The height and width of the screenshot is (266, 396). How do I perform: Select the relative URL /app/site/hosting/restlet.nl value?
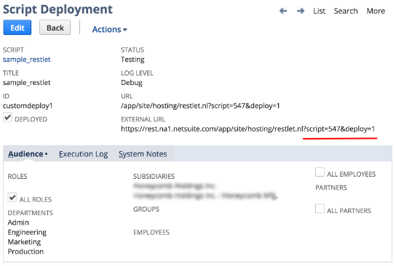200,105
